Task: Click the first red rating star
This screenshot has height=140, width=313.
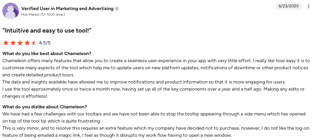Action: (x=6, y=43)
